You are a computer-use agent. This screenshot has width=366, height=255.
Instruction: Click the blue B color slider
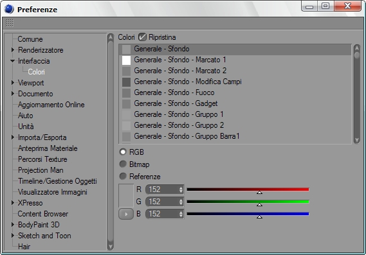pyautogui.click(x=248, y=214)
